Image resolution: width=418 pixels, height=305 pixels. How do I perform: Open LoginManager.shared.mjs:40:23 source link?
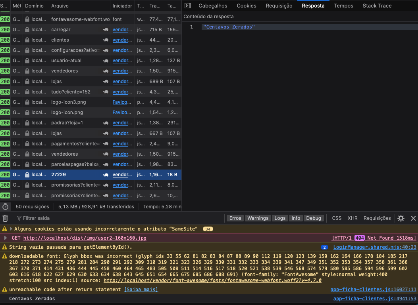374,247
